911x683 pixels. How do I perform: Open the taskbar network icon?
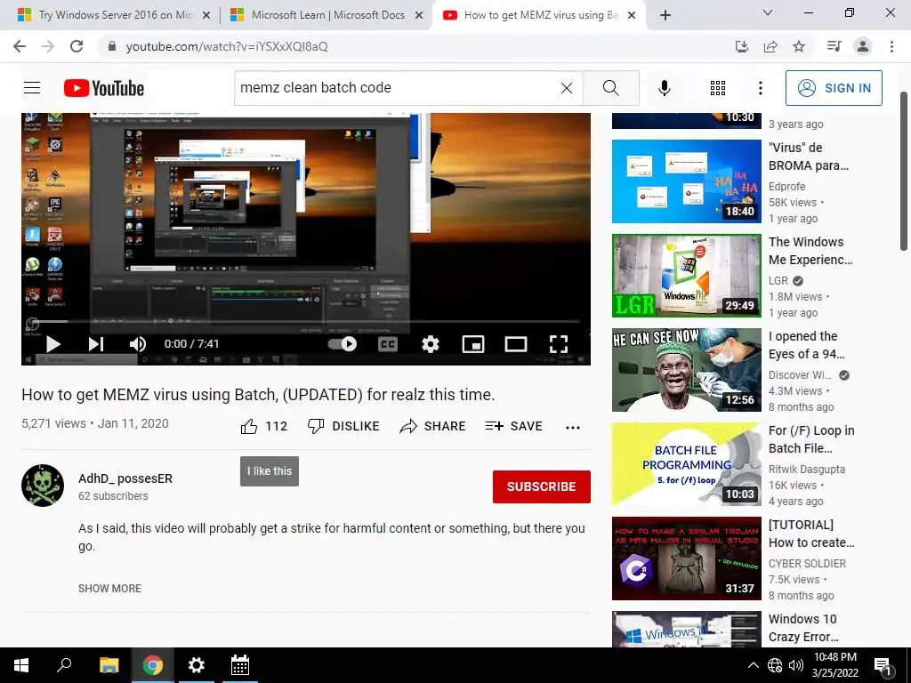775,665
